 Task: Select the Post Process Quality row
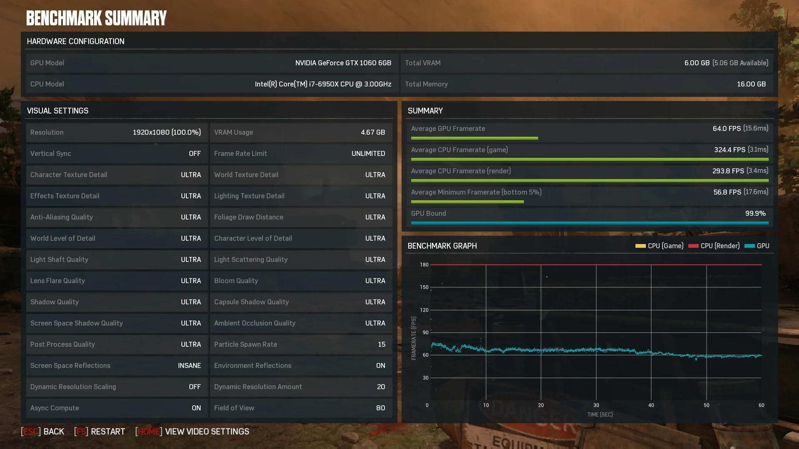(117, 344)
